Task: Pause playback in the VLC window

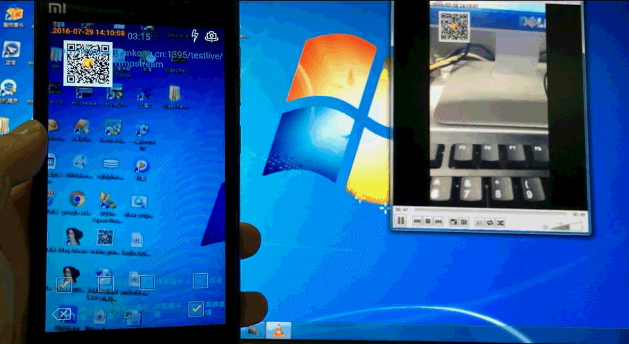Action: (x=400, y=221)
